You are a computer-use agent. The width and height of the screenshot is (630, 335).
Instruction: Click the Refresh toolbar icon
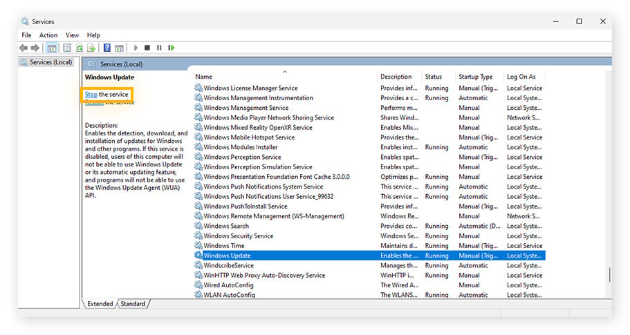tap(80, 48)
